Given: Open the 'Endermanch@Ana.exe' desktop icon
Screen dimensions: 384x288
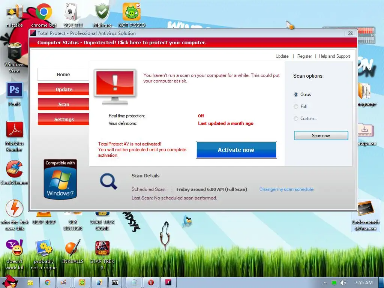Looking at the screenshot, I should click(x=365, y=216).
